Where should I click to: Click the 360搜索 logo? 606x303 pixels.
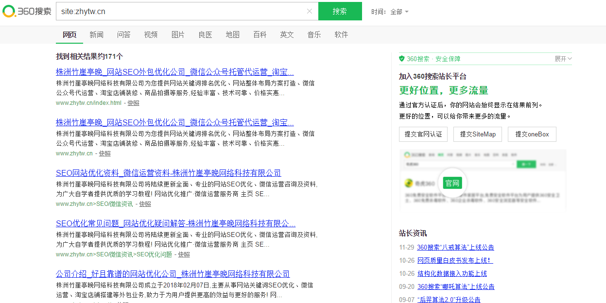click(27, 11)
